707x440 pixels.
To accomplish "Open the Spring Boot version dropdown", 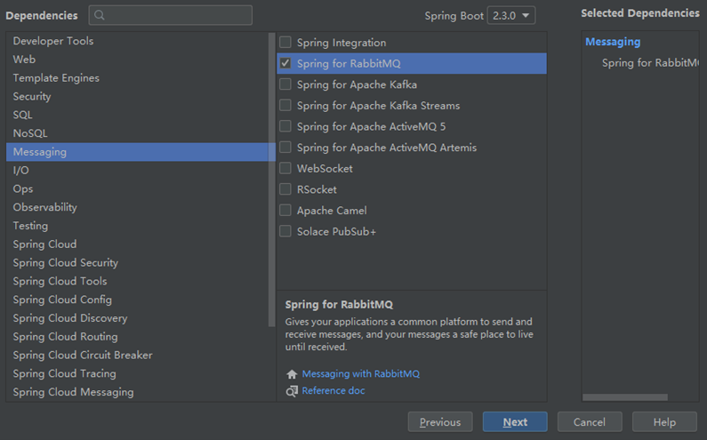I will click(511, 15).
